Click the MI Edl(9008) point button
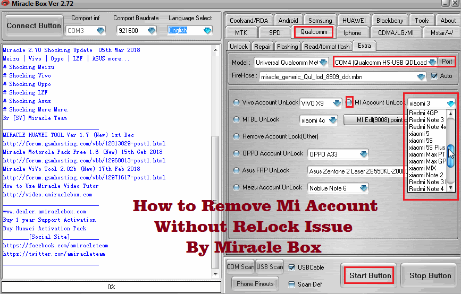 375,120
